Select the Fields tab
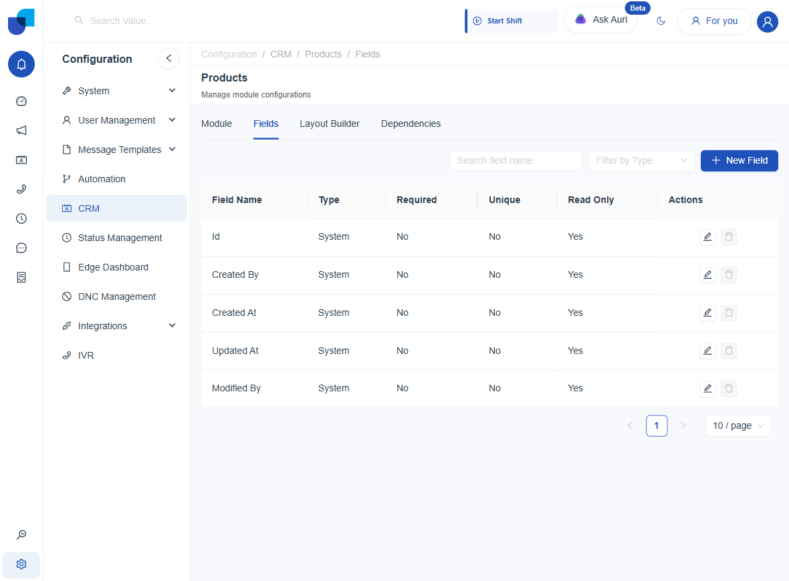This screenshot has width=789, height=581. click(265, 124)
